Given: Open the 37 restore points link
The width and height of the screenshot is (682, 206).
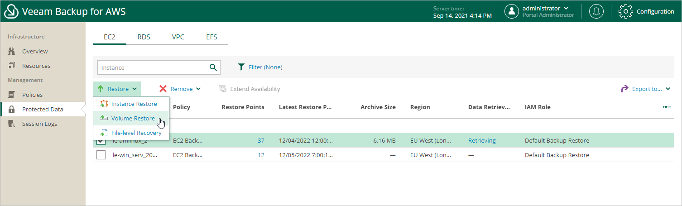Looking at the screenshot, I should click(x=261, y=140).
